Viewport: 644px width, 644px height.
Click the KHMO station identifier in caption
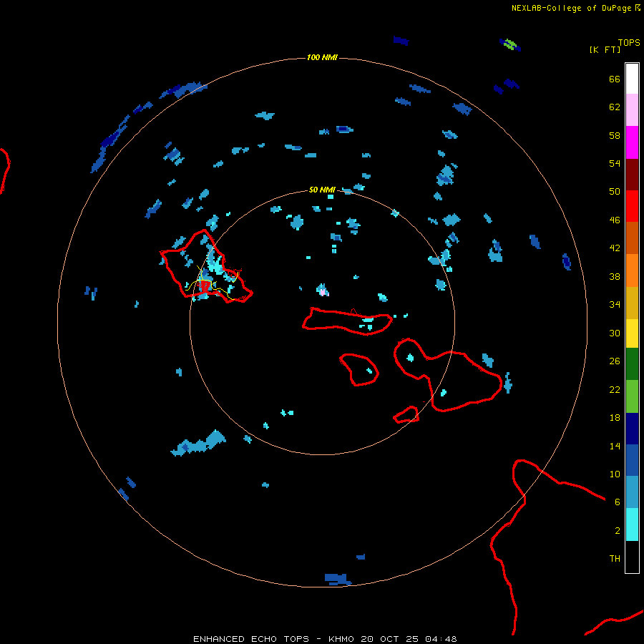coord(341,639)
